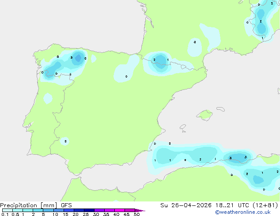
Task: Click Mallorca island on the map
Action: [204, 115]
